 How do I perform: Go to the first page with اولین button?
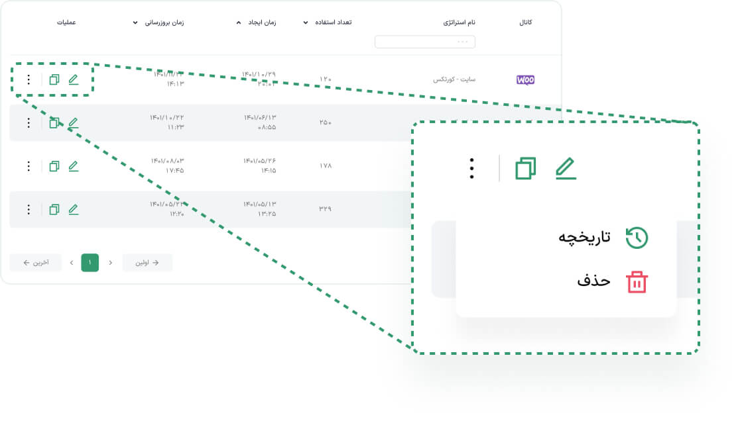pos(147,263)
